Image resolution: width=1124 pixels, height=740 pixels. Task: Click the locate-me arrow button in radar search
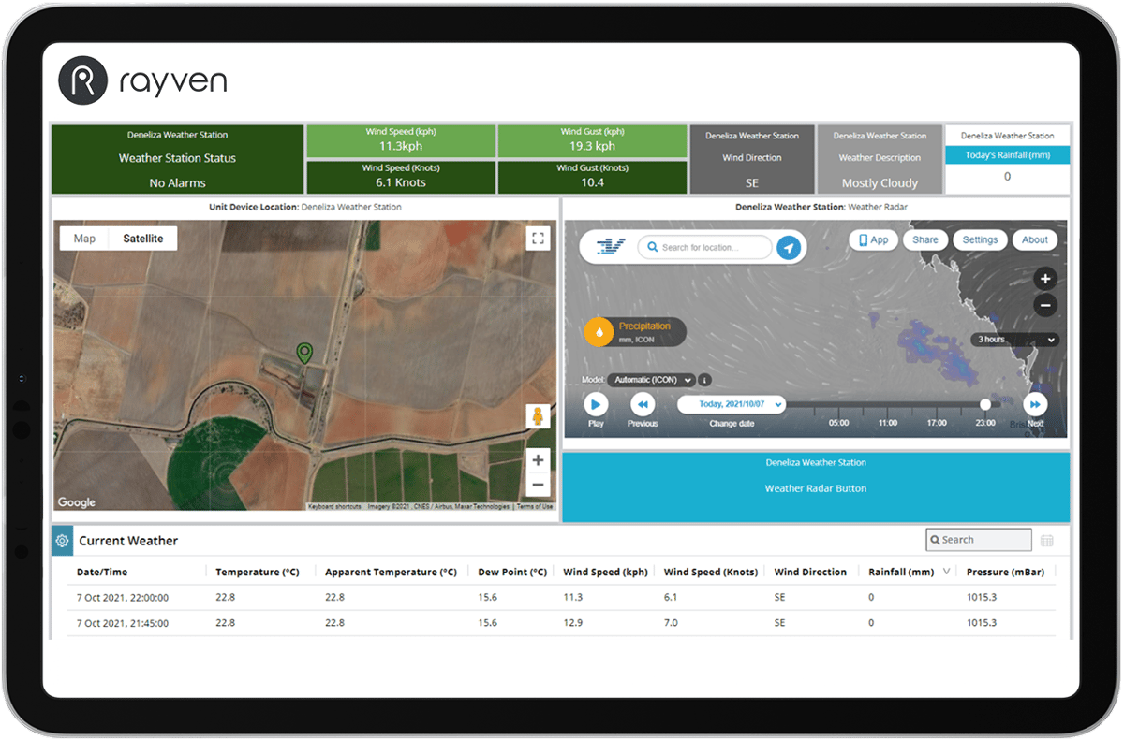[790, 248]
